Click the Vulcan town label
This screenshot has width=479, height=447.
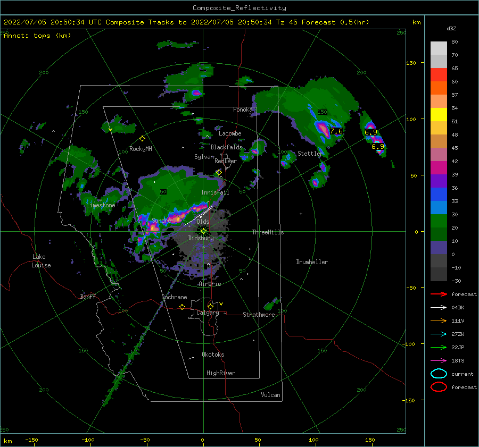click(x=271, y=395)
